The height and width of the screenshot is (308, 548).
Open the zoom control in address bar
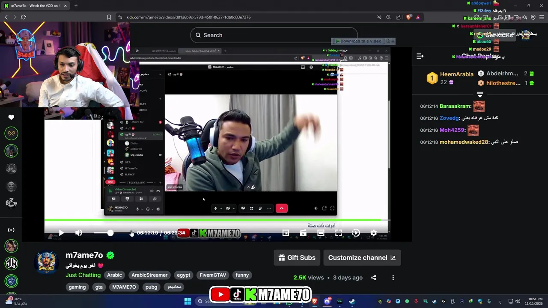(x=388, y=17)
